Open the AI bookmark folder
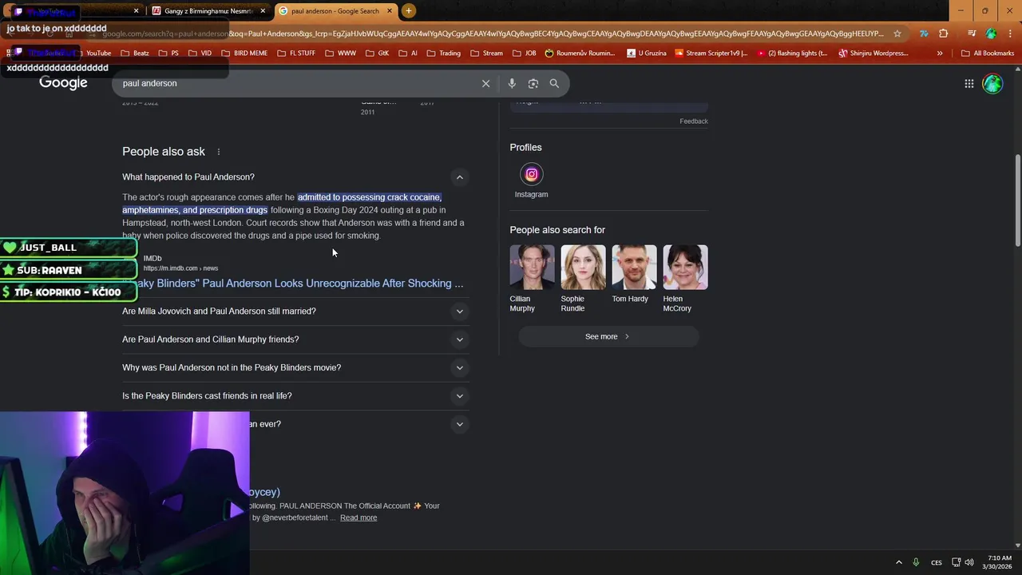 point(407,54)
